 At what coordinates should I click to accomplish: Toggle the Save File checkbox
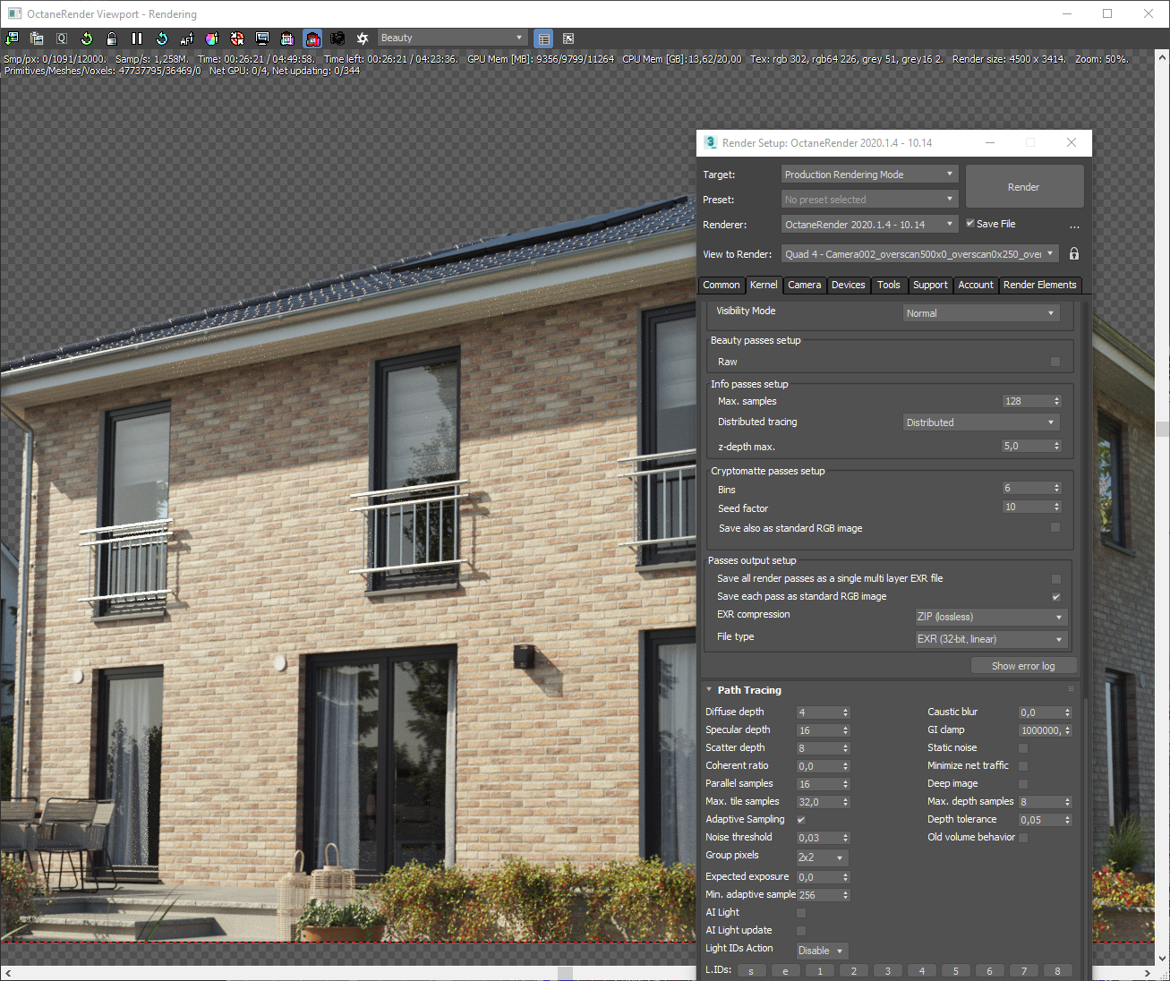pyautogui.click(x=970, y=224)
